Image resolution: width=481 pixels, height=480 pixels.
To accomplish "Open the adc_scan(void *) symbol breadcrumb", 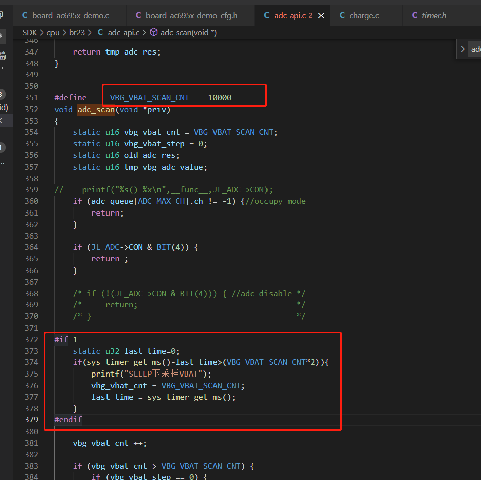I will [x=188, y=32].
